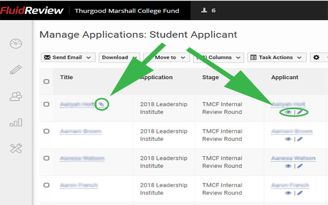Screen dimensions: 328x205
Task: View first row applicant via eye icon
Action: click(288, 112)
